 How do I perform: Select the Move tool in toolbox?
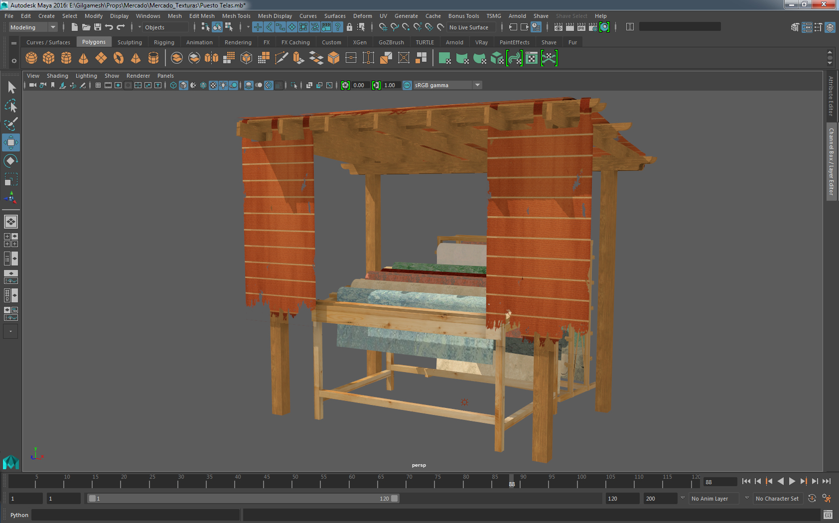pyautogui.click(x=10, y=142)
